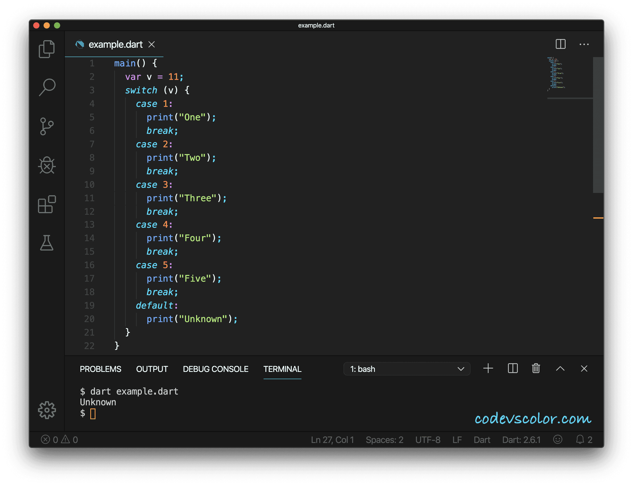Image resolution: width=633 pixels, height=486 pixels.
Task: Click on 'main' on line 1
Action: [125, 63]
